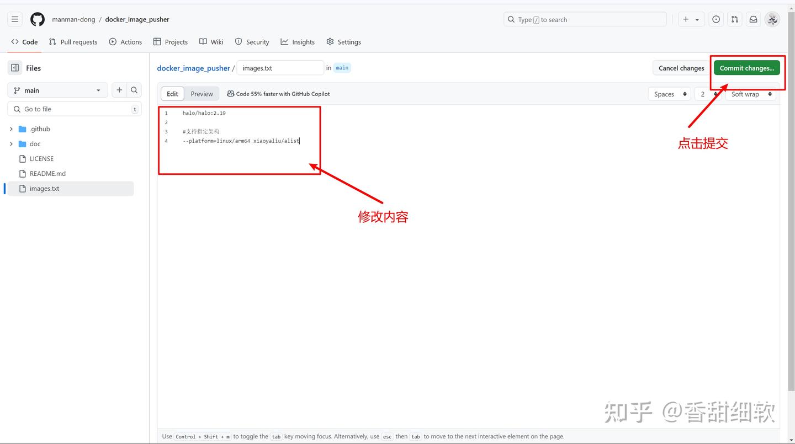Collapse the Files side panel

(14, 67)
